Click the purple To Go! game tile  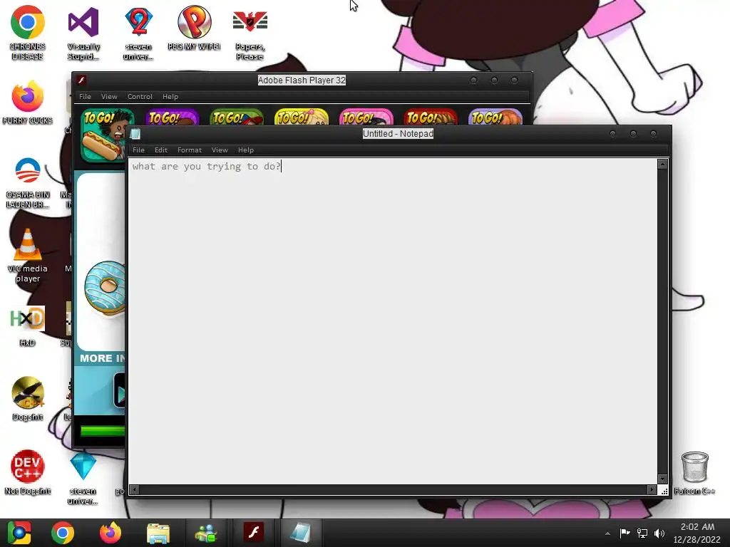tap(173, 117)
